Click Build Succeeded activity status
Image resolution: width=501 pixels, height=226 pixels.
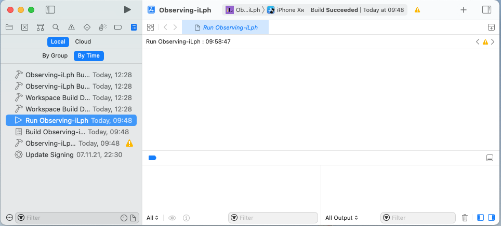(357, 10)
